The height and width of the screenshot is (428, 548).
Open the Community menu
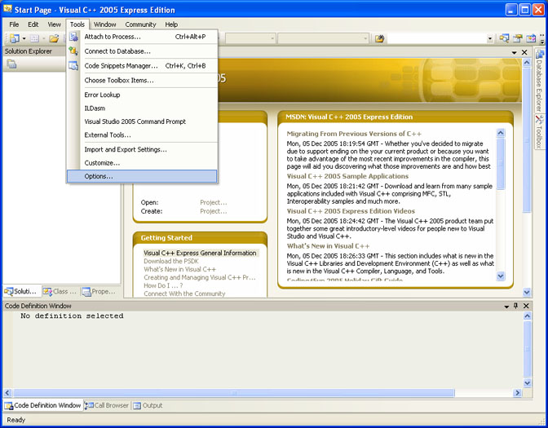140,24
